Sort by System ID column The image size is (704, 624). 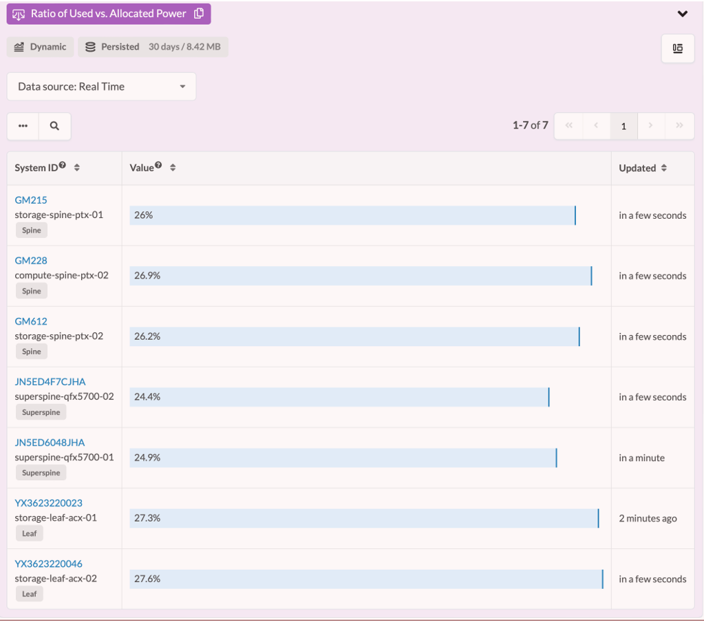click(x=77, y=168)
